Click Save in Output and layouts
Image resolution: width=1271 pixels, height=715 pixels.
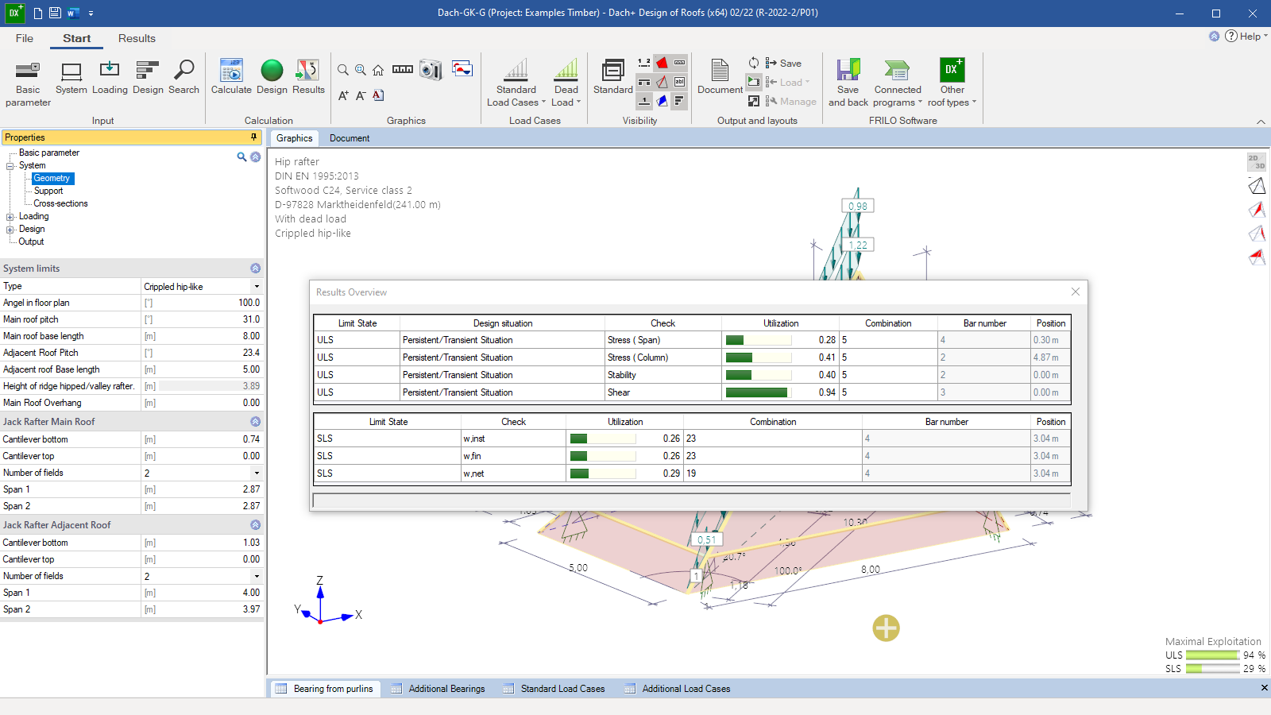[783, 63]
